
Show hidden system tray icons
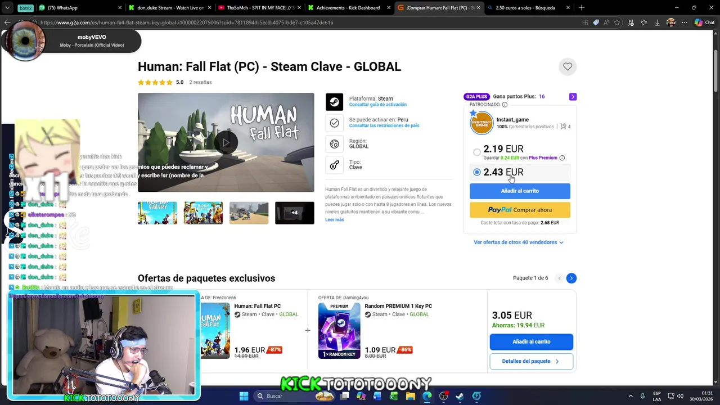click(x=630, y=396)
